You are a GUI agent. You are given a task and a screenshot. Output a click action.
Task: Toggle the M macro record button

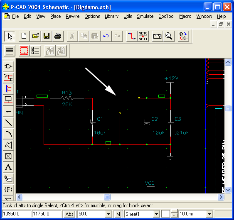118,214
